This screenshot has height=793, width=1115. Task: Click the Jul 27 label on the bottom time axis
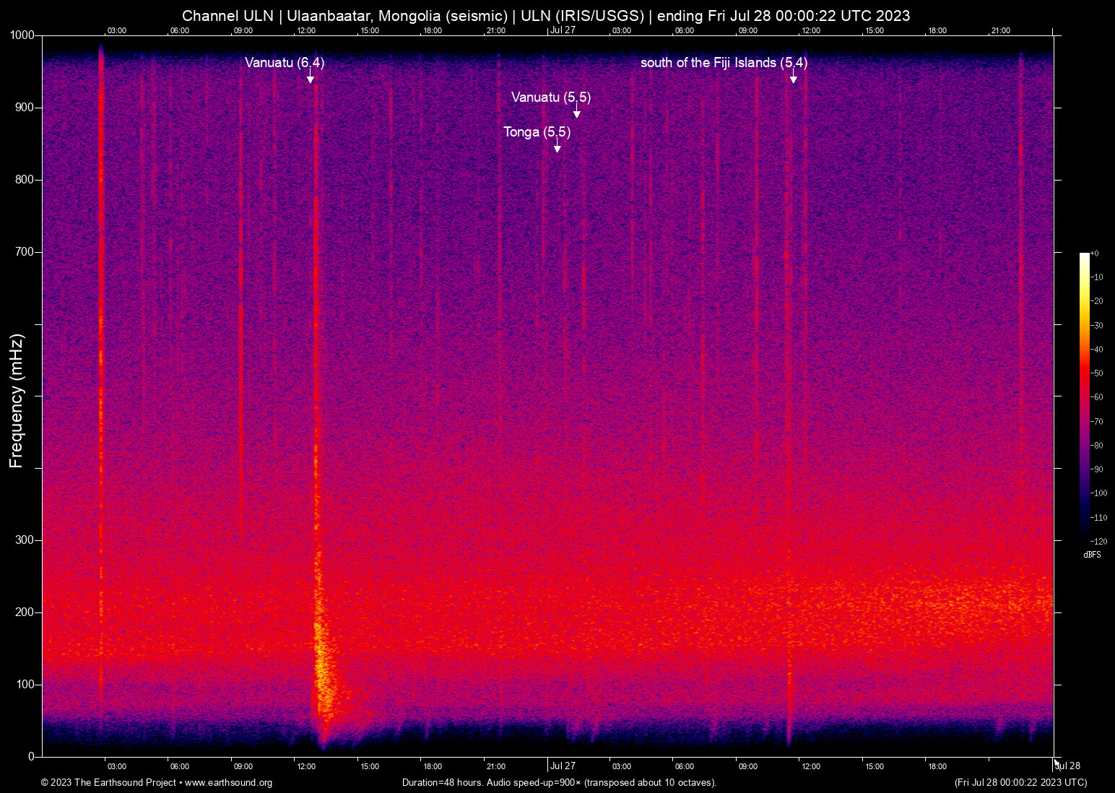point(563,766)
